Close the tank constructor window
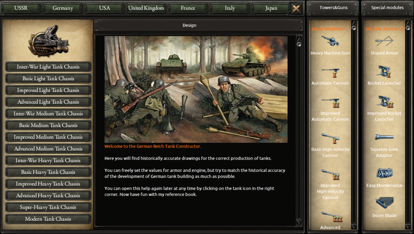414x234 pixels. tap(296, 8)
